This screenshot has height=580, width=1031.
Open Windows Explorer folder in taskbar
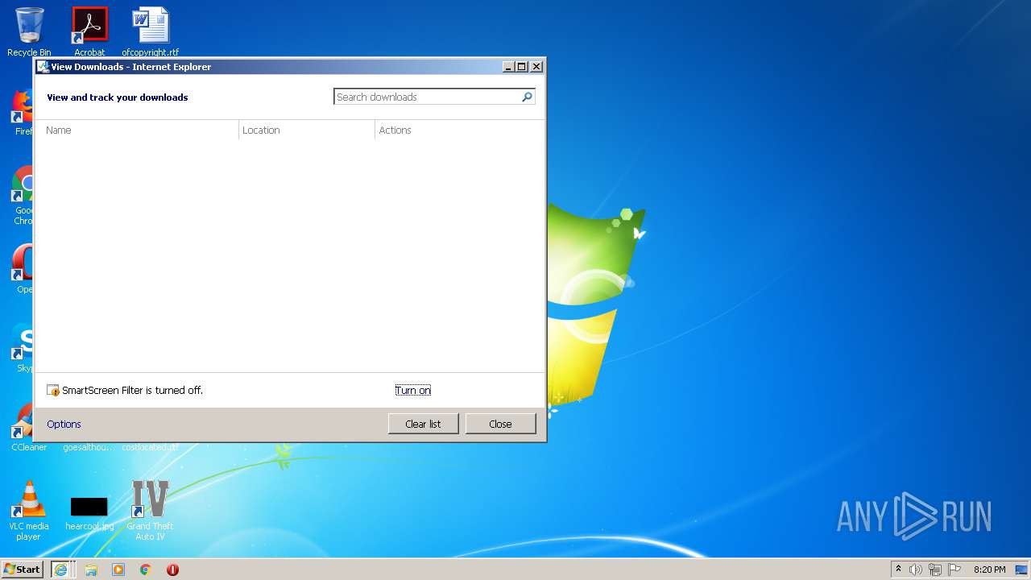pos(91,570)
